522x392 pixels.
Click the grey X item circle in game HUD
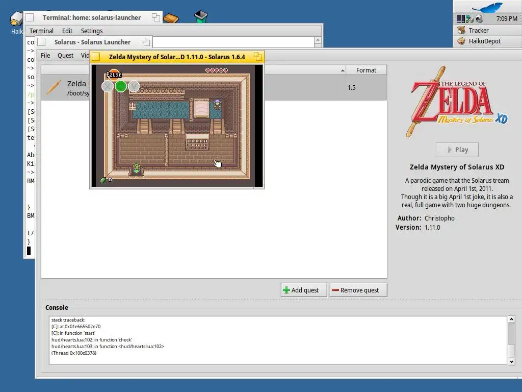point(108,87)
